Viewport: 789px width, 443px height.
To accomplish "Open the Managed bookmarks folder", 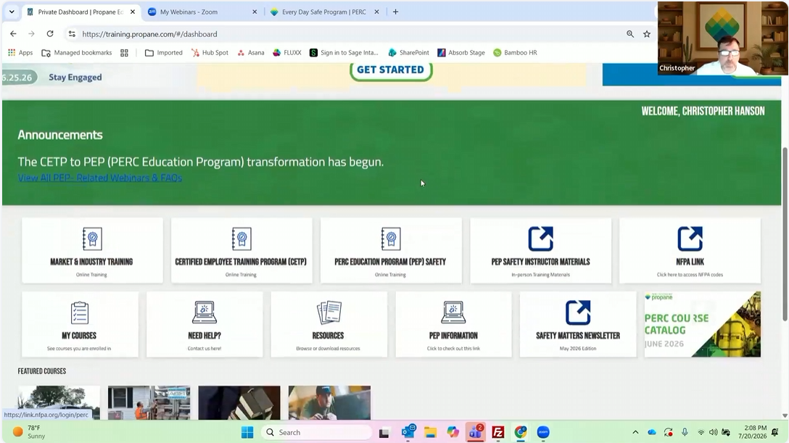I will (x=77, y=52).
